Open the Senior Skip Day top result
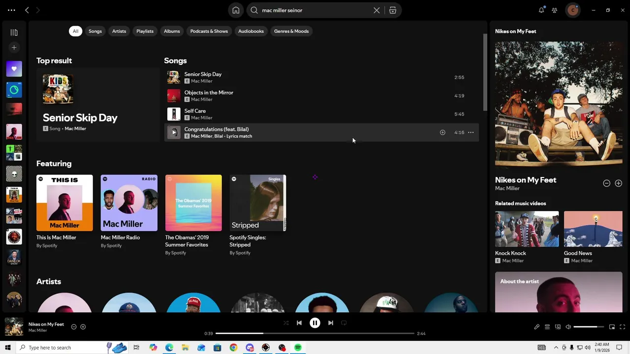This screenshot has height=354, width=630. tap(97, 105)
